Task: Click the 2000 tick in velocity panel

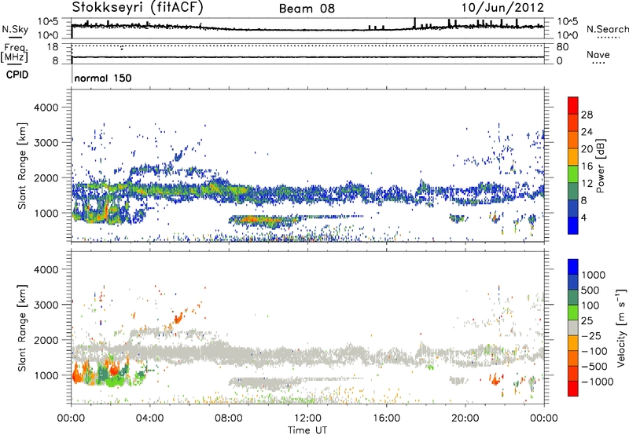Action: [x=46, y=340]
